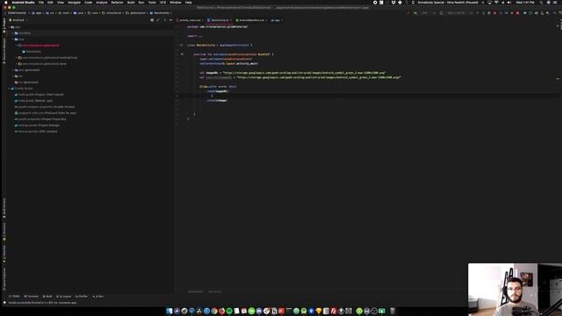562x316 pixels.
Task: Click the Wi-Fi status icon
Action: [496, 2]
